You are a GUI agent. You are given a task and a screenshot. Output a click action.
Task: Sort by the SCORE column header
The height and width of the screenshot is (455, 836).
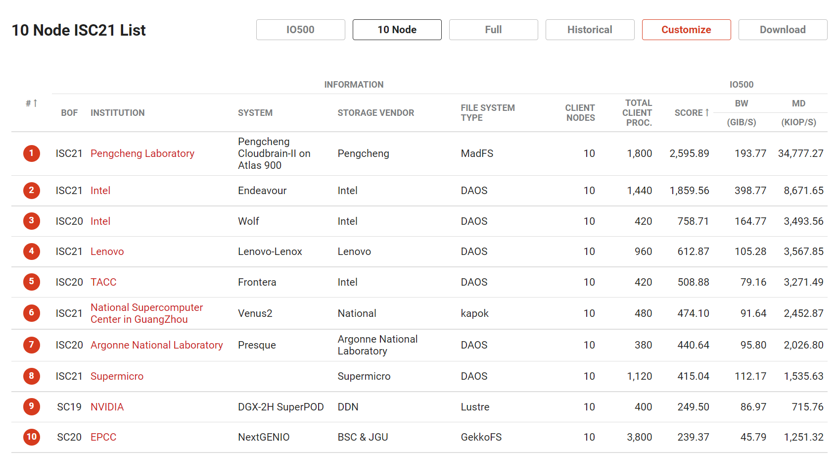(x=692, y=113)
